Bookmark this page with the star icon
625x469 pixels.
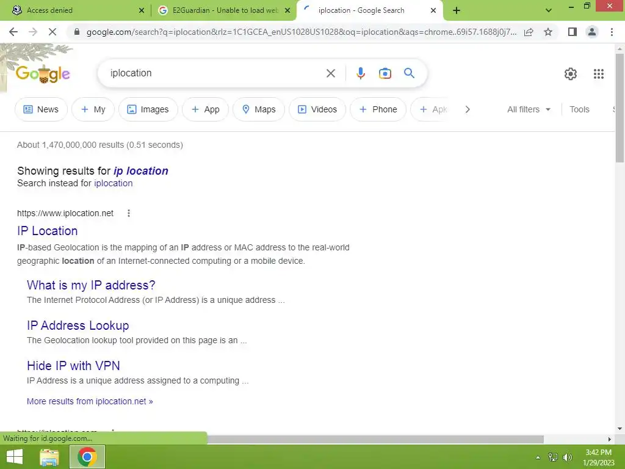pos(548,32)
